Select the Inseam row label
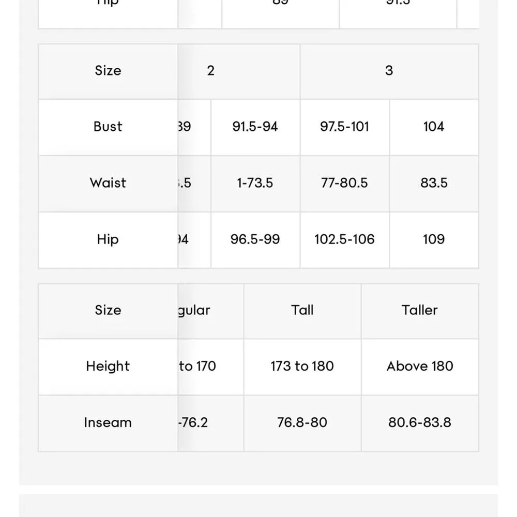The height and width of the screenshot is (517, 517). [108, 423]
